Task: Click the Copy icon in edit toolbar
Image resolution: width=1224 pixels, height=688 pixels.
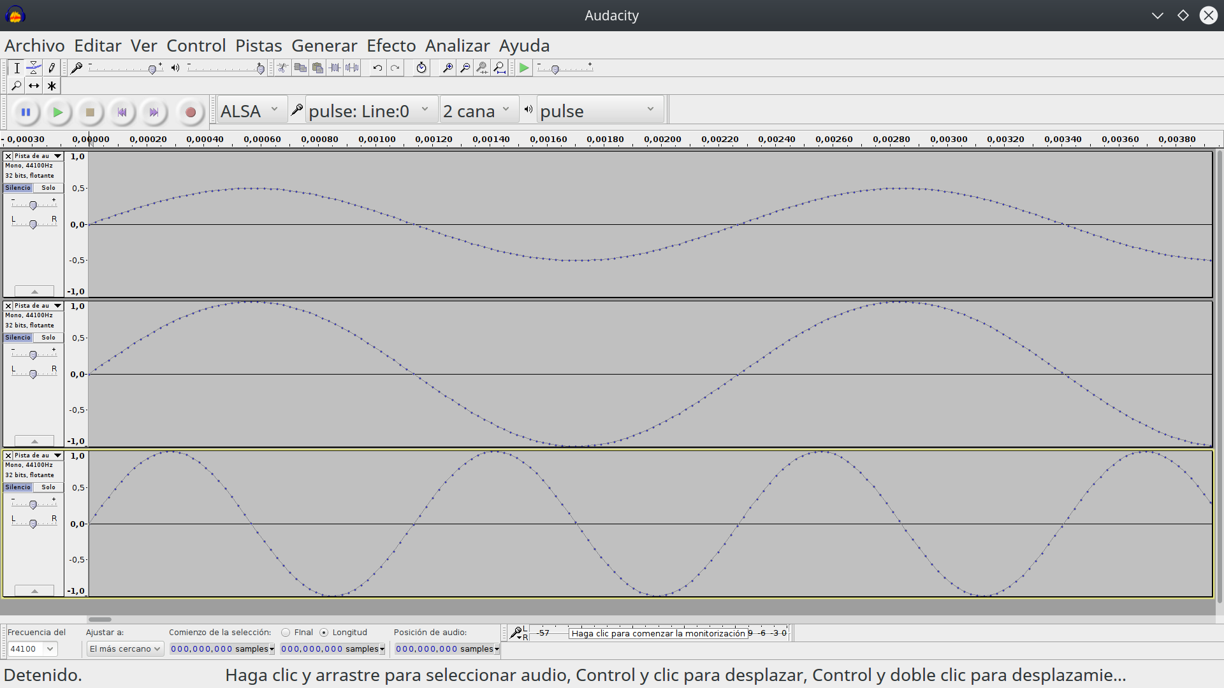Action: click(300, 68)
